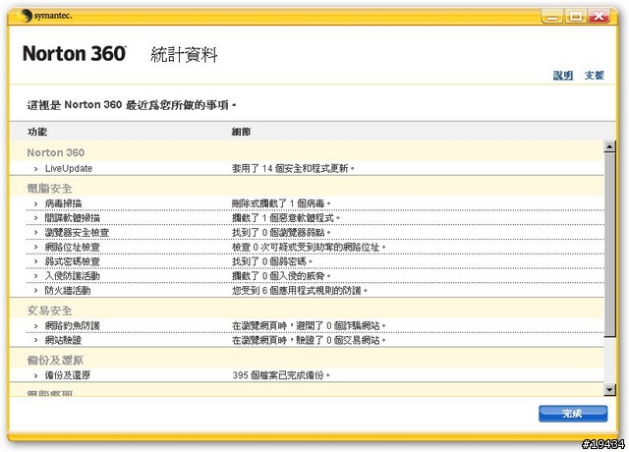Viewport: 629px width, 452px height.
Task: Click the 功能 column header
Action: coord(37,132)
